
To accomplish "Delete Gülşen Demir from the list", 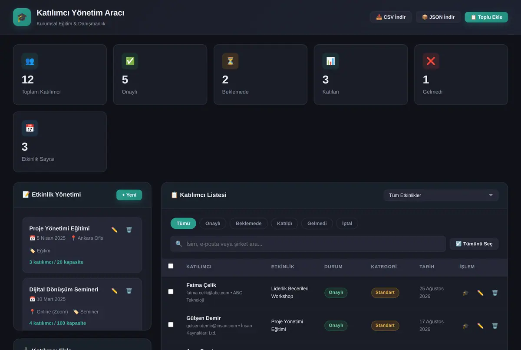I will click(495, 326).
